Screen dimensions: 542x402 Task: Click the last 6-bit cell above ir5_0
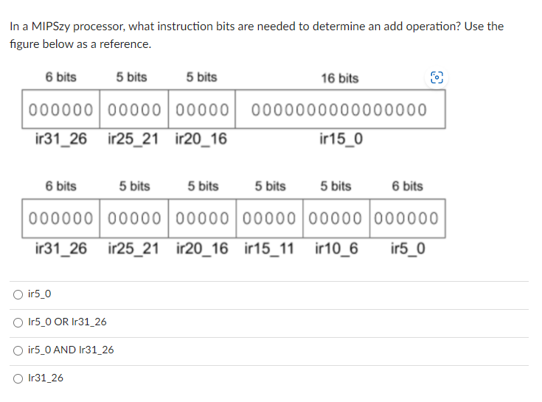point(408,218)
